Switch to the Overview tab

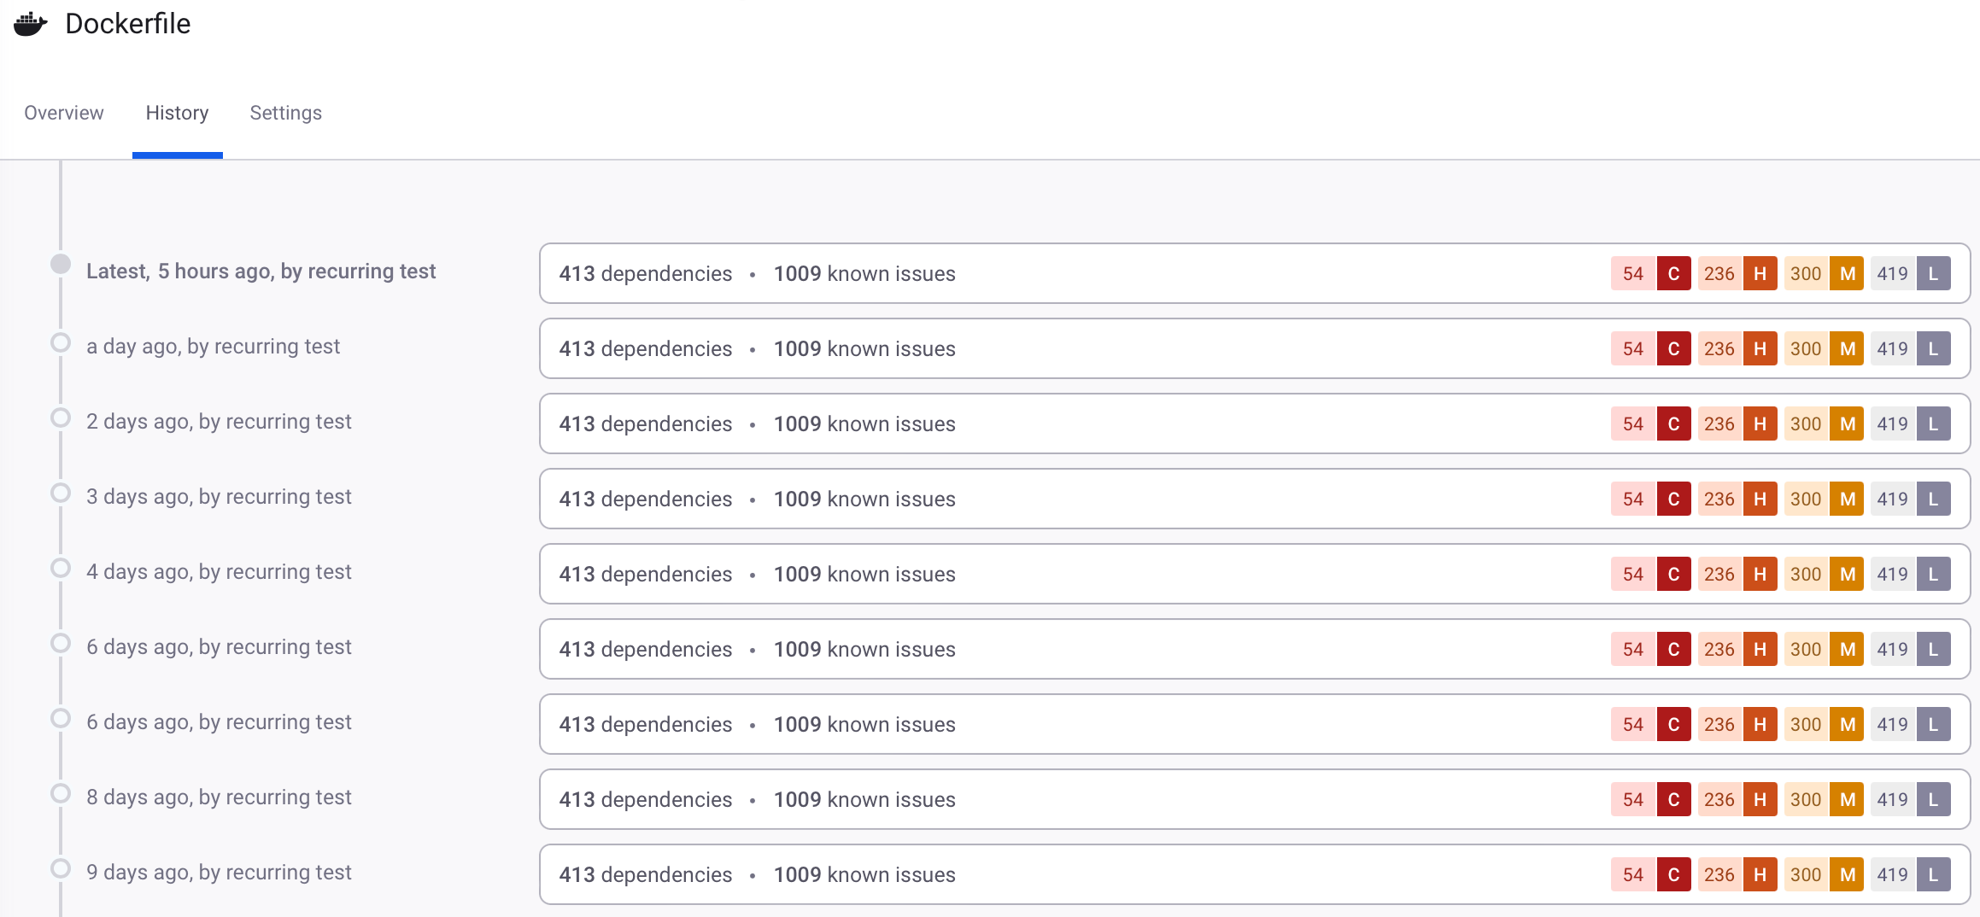63,113
